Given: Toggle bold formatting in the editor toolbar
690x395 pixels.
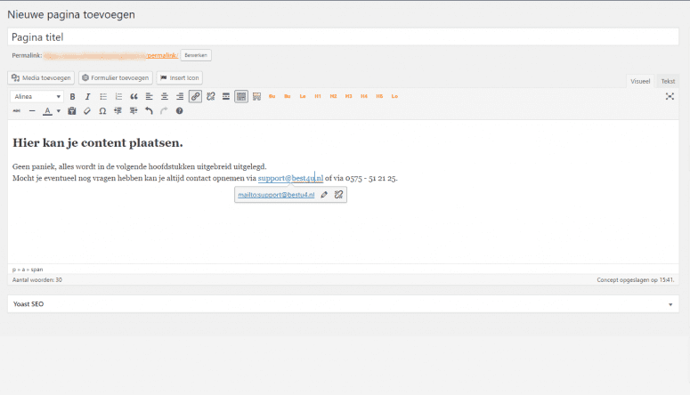Looking at the screenshot, I should [72, 96].
